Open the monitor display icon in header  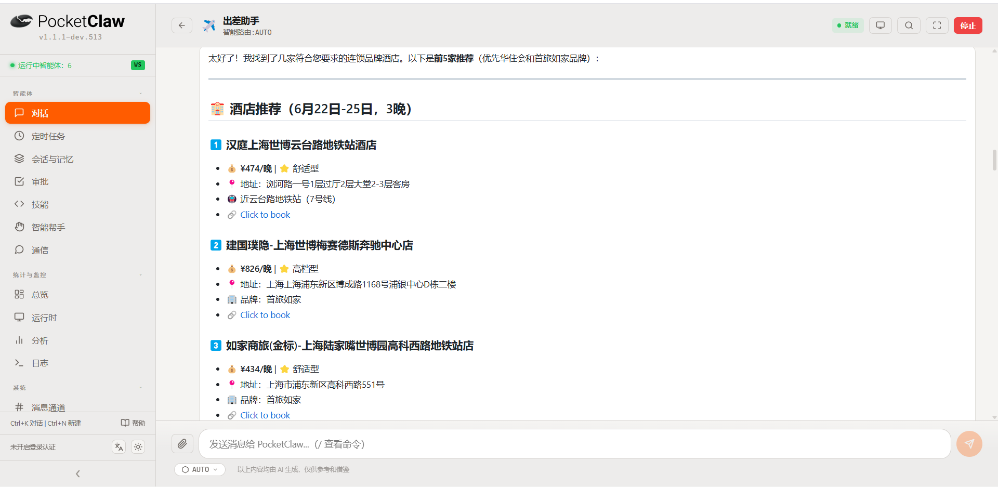[881, 25]
